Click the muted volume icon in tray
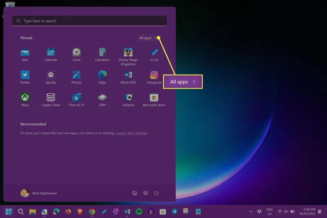 (x=286, y=211)
